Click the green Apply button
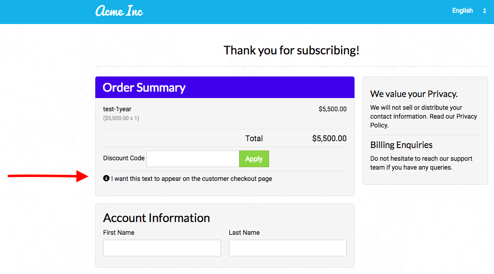The height and width of the screenshot is (274, 494). (x=254, y=159)
